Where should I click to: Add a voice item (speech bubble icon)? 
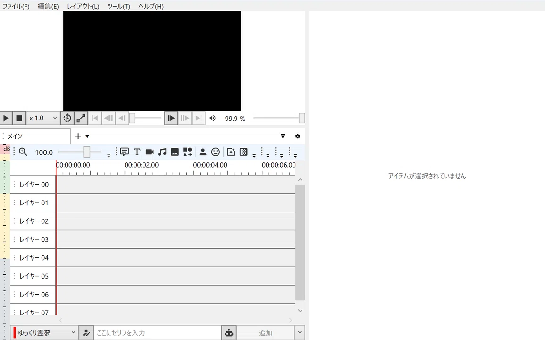tap(125, 152)
